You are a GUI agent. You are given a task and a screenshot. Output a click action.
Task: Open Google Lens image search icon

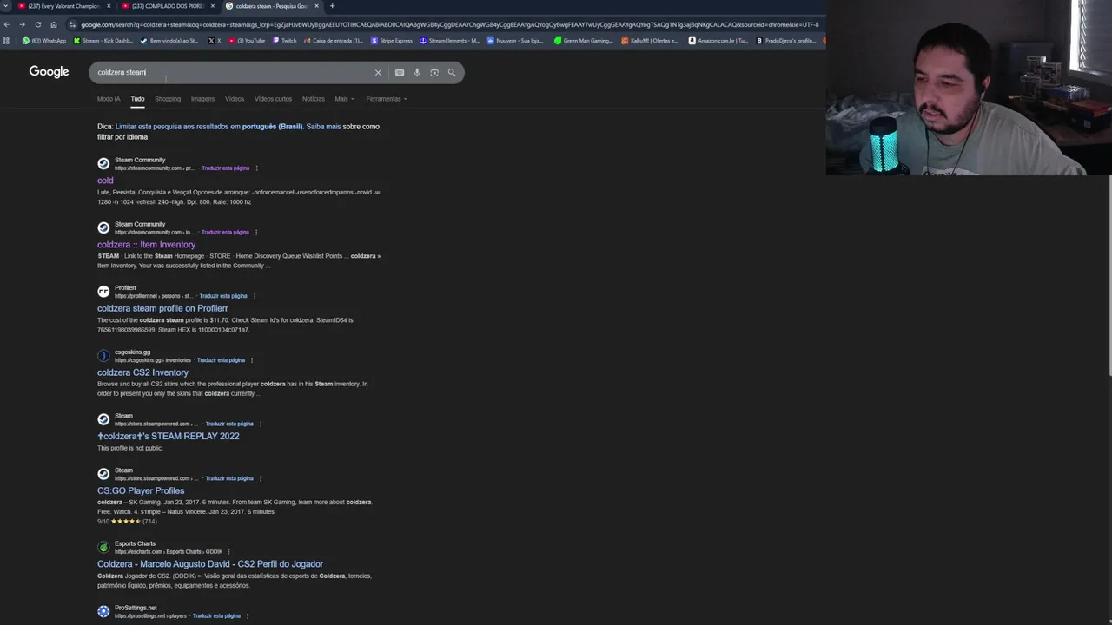[434, 73]
